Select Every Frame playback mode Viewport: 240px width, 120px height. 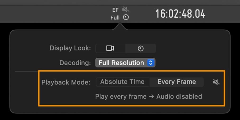point(177,82)
